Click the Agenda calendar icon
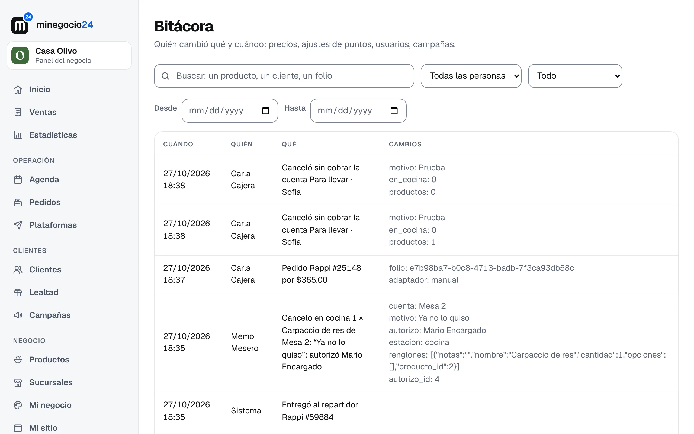Screen dimensions: 694x434 [18, 180]
